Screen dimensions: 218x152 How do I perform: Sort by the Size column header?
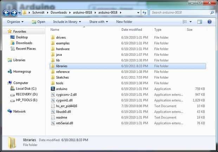pos(190,29)
